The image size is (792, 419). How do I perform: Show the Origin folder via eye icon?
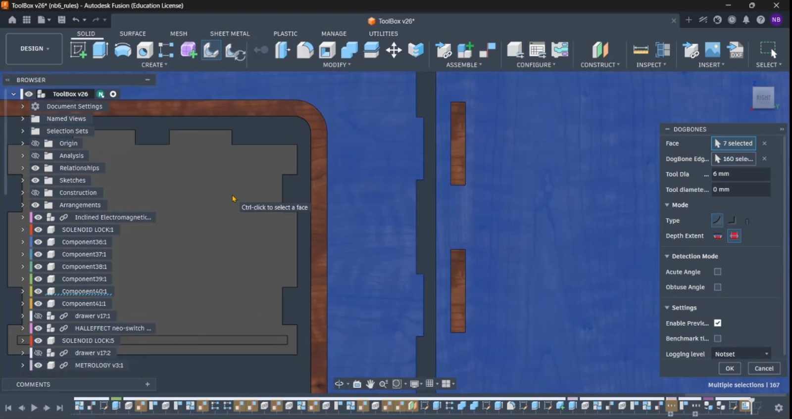35,143
